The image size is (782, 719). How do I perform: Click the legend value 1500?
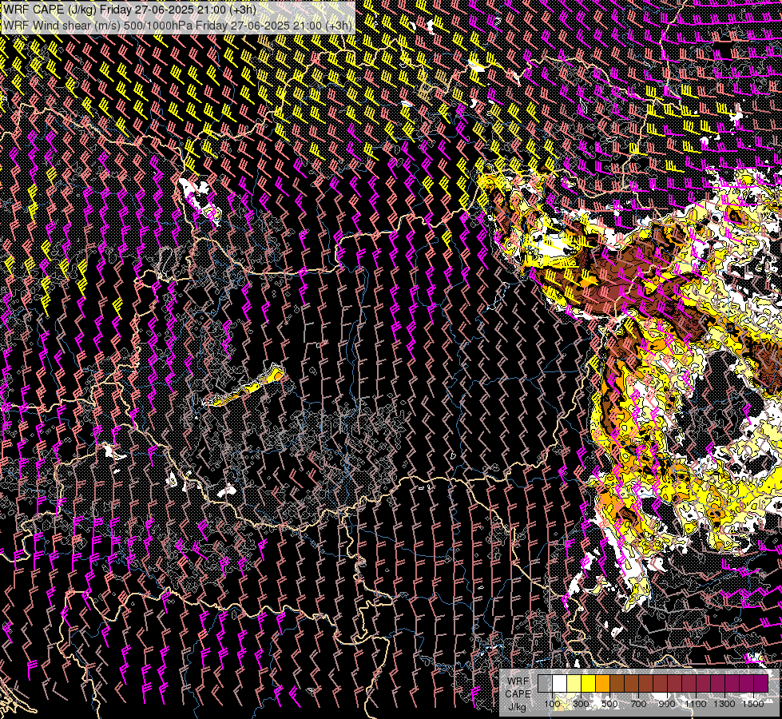coord(753,704)
